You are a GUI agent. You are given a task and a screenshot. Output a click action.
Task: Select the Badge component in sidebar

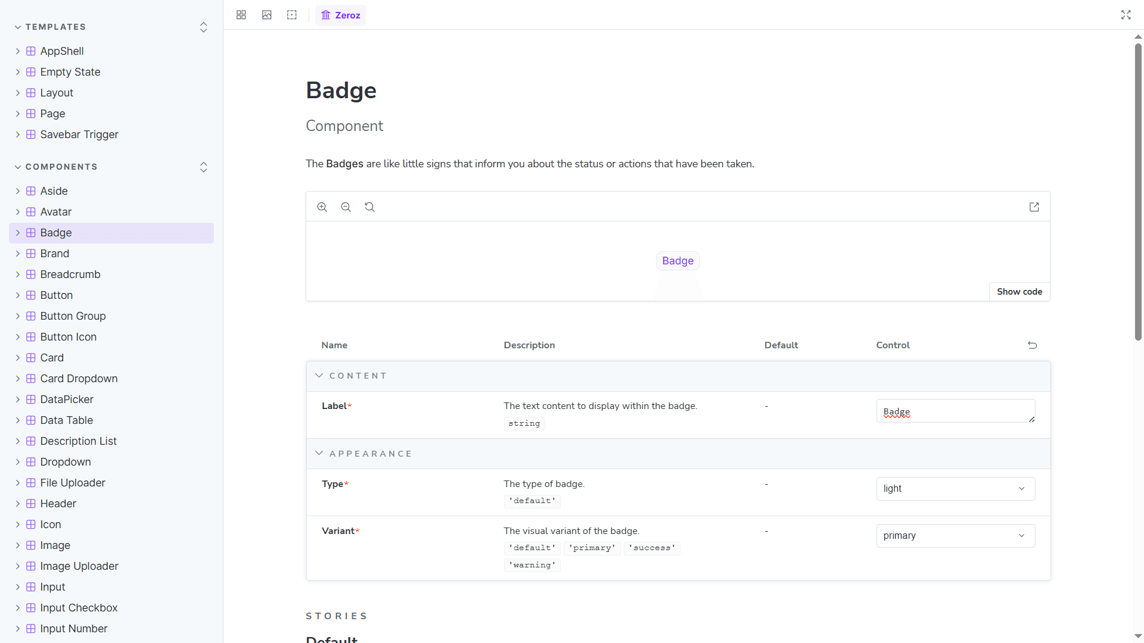(111, 233)
